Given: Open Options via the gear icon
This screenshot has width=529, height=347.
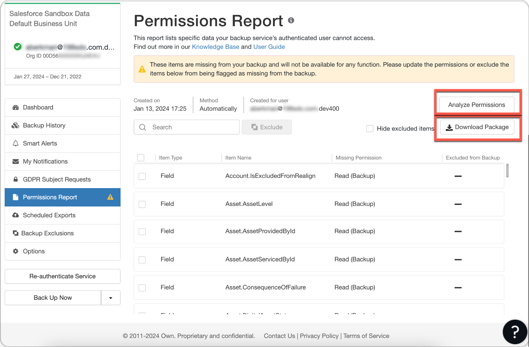Looking at the screenshot, I should point(16,251).
